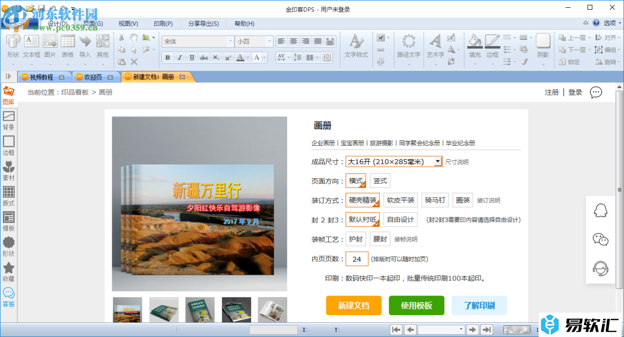Select 自由设计 for 封2 封3

(x=401, y=220)
